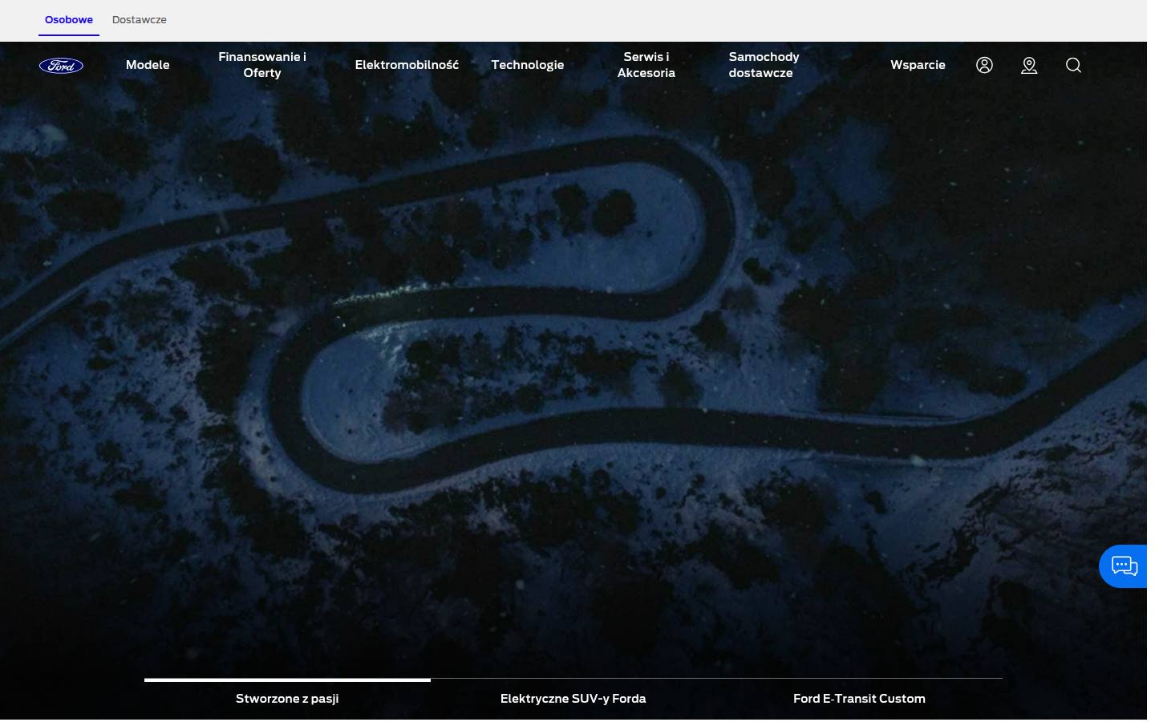Open the Wsparcie menu
The width and height of the screenshot is (1155, 722).
point(918,65)
